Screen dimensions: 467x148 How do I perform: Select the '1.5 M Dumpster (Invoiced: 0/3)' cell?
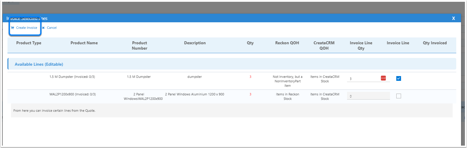72,77
